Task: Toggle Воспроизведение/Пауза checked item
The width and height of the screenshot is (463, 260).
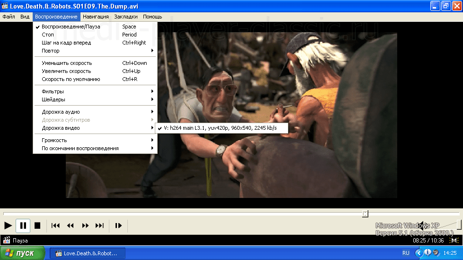Action: [95, 27]
